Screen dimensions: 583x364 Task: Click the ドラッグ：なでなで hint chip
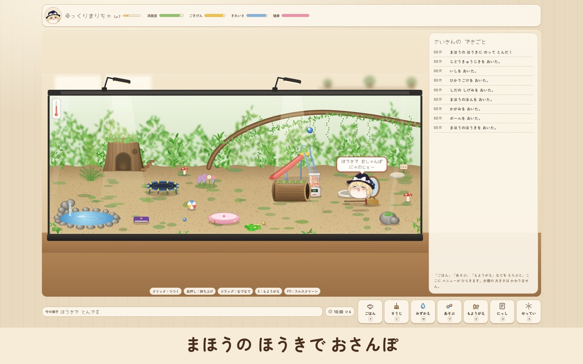tap(235, 291)
